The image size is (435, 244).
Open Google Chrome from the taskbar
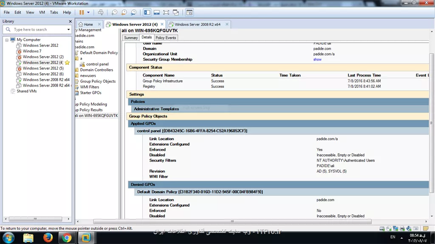coord(67,238)
